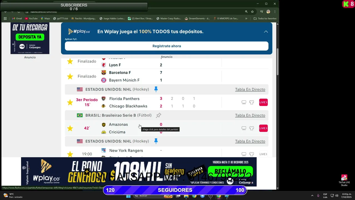Open TikTok LIVE Studio desktop shortcut
Viewport: 355px width, 200px height.
pyautogui.click(x=344, y=181)
